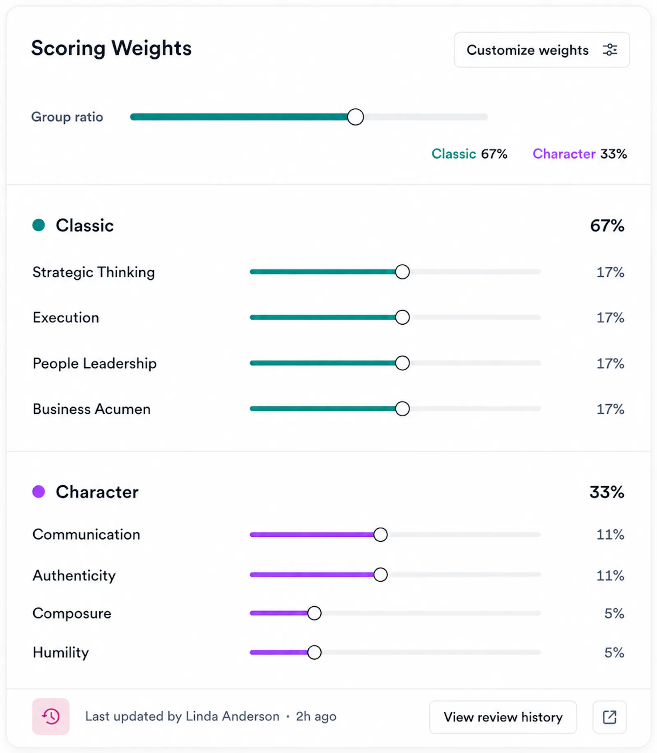
Task: Open Customize weights
Action: [x=542, y=50]
